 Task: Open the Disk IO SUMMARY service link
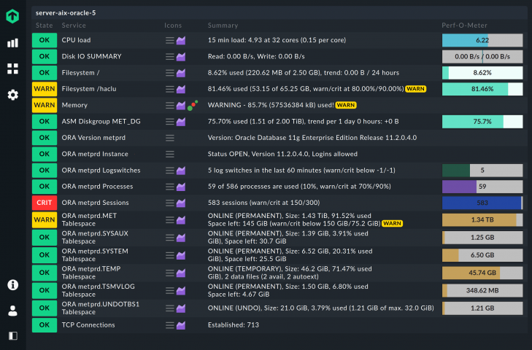[x=91, y=56]
